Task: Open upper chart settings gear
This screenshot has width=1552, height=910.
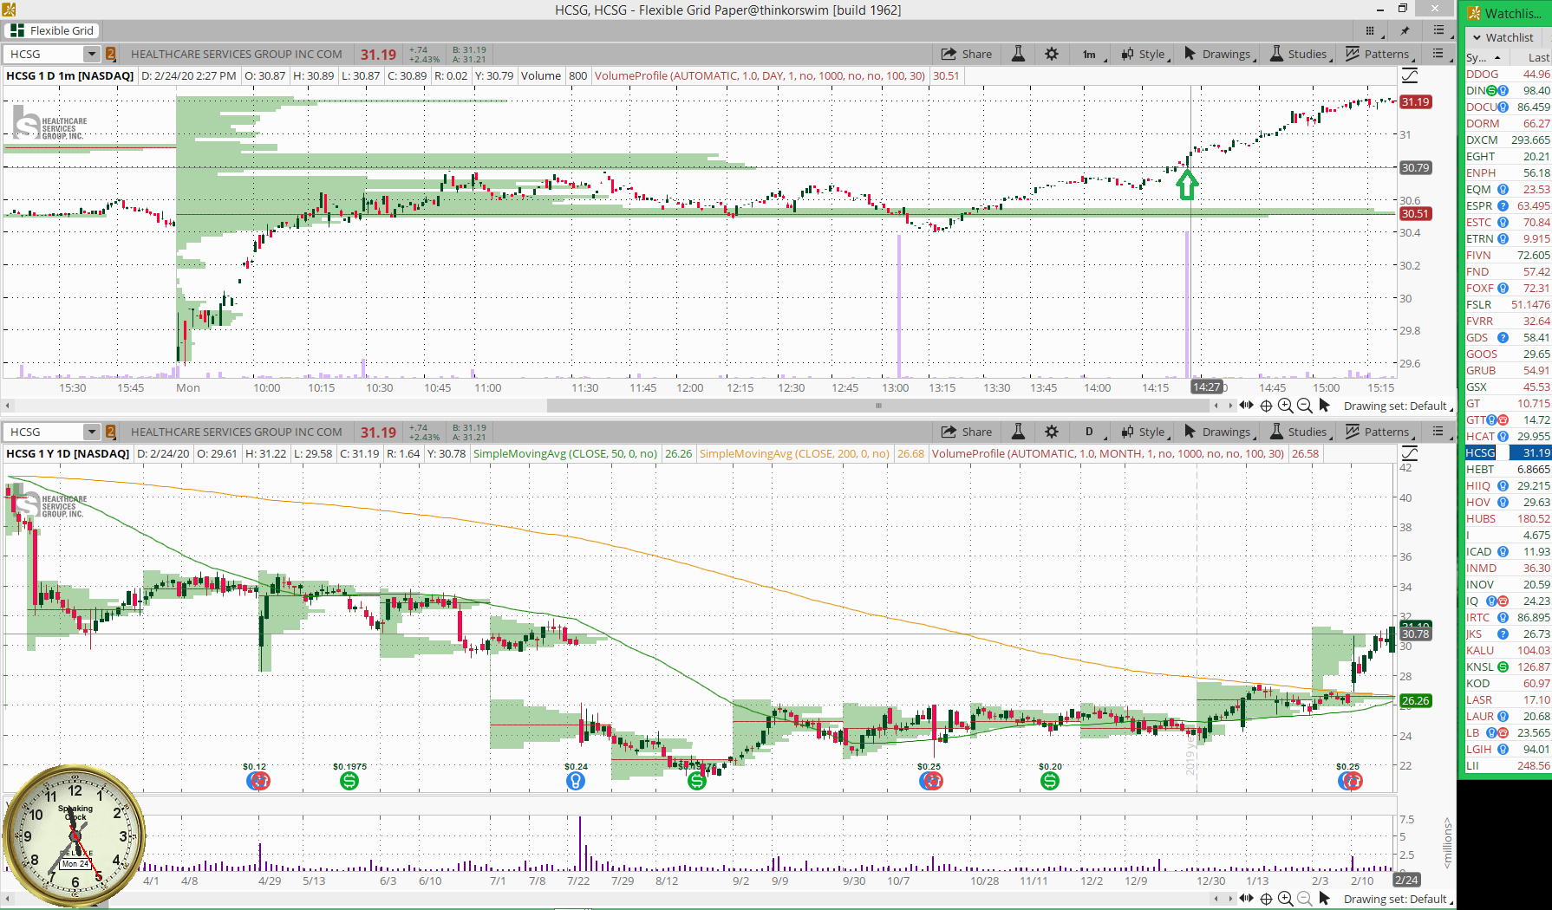Action: pyautogui.click(x=1052, y=54)
